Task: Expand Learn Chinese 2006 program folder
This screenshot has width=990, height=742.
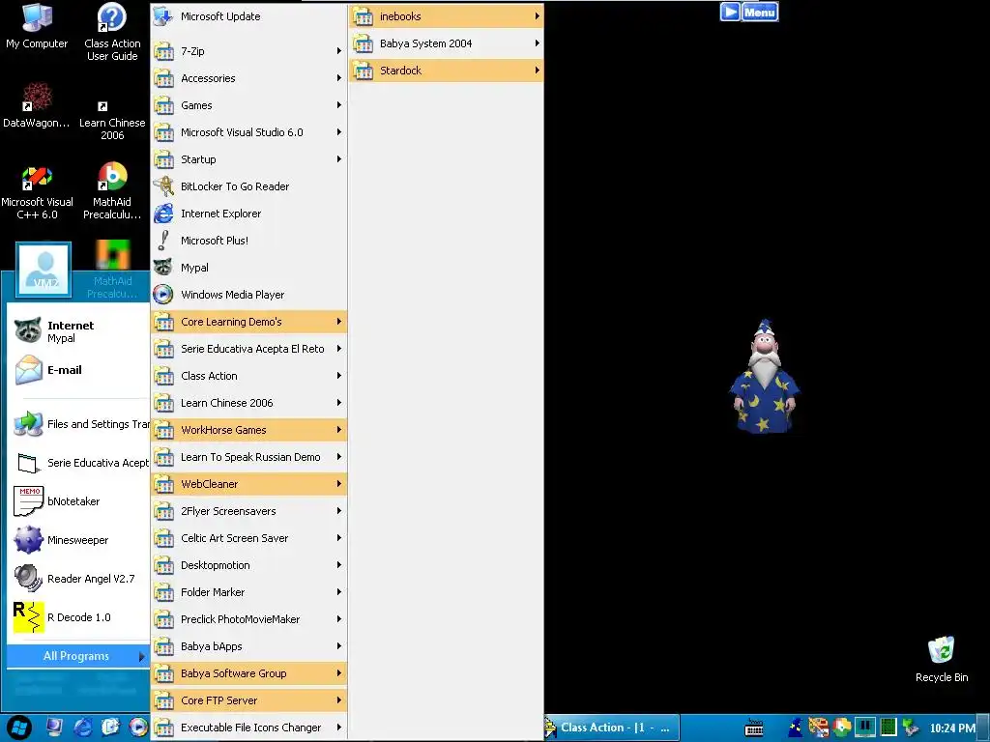Action: [249, 403]
